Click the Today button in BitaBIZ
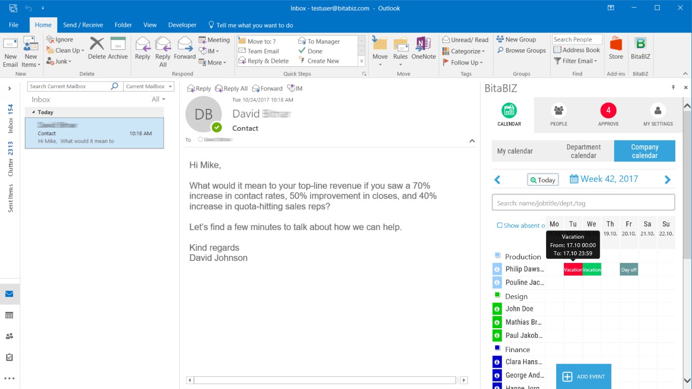The image size is (692, 389). coord(543,180)
